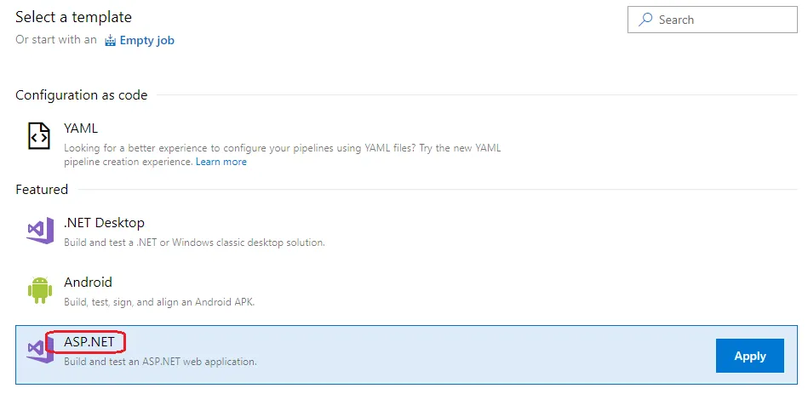Click the ASP.NET web application description

[160, 362]
